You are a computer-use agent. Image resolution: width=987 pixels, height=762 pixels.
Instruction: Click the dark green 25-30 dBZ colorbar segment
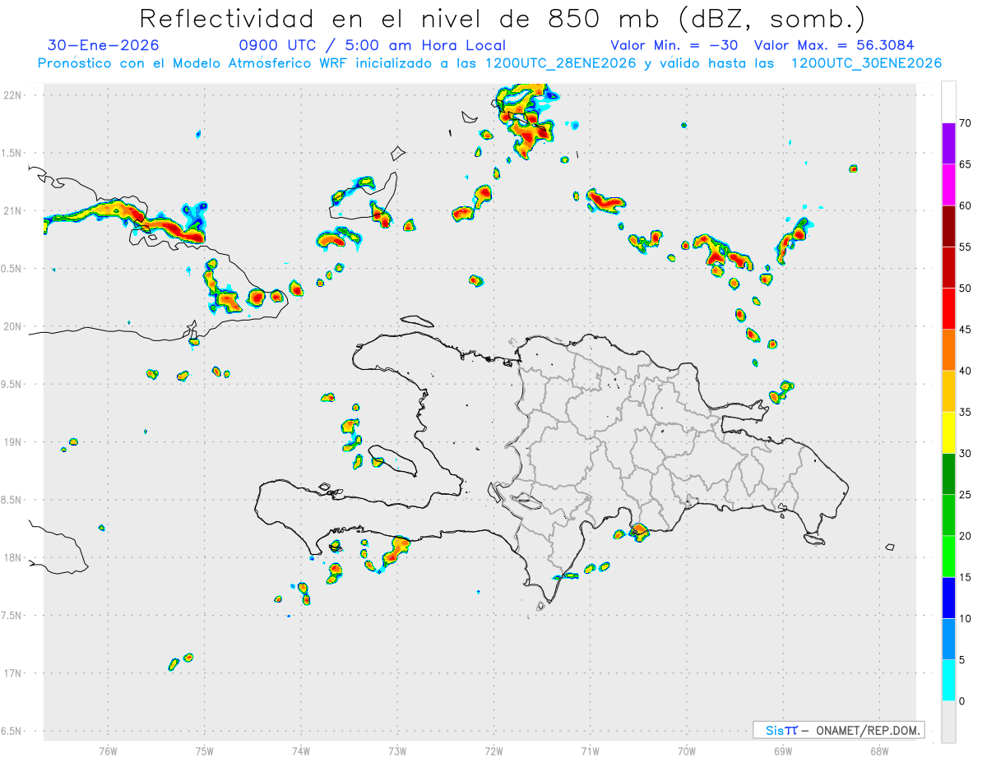click(948, 474)
